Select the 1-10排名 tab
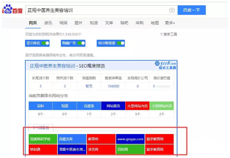This screenshot has width=230, height=158. coord(41,128)
